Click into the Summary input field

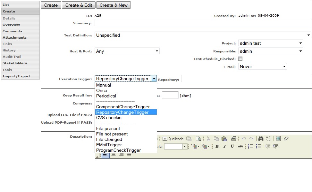pos(203,23)
